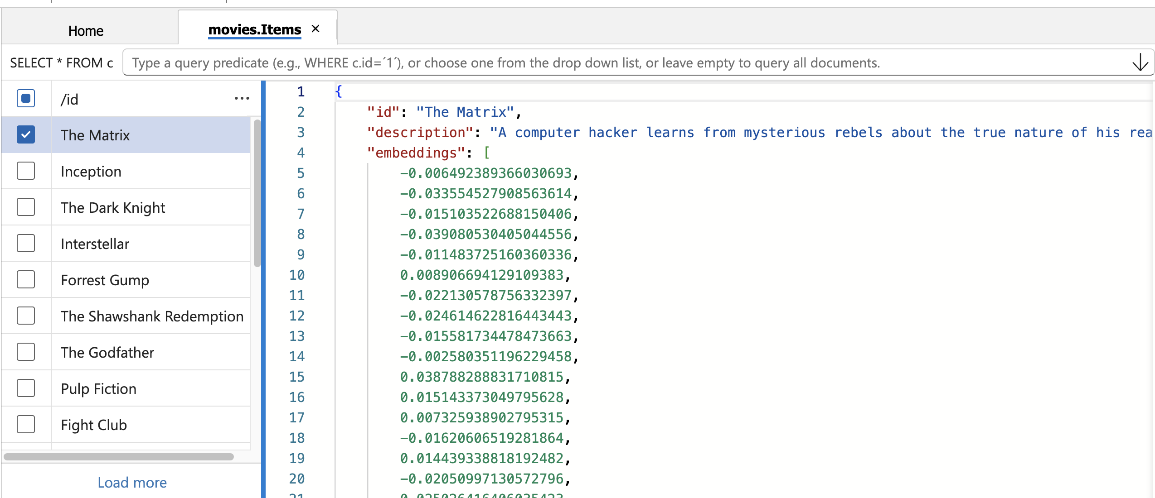Check the Inception document checkbox
This screenshot has width=1155, height=498.
[26, 171]
